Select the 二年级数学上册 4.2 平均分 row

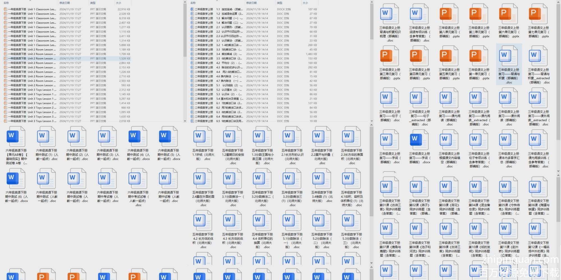pos(254,63)
